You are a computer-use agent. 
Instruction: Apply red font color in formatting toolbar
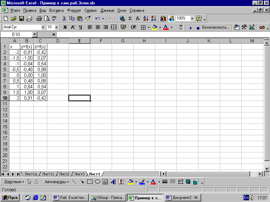166,27
